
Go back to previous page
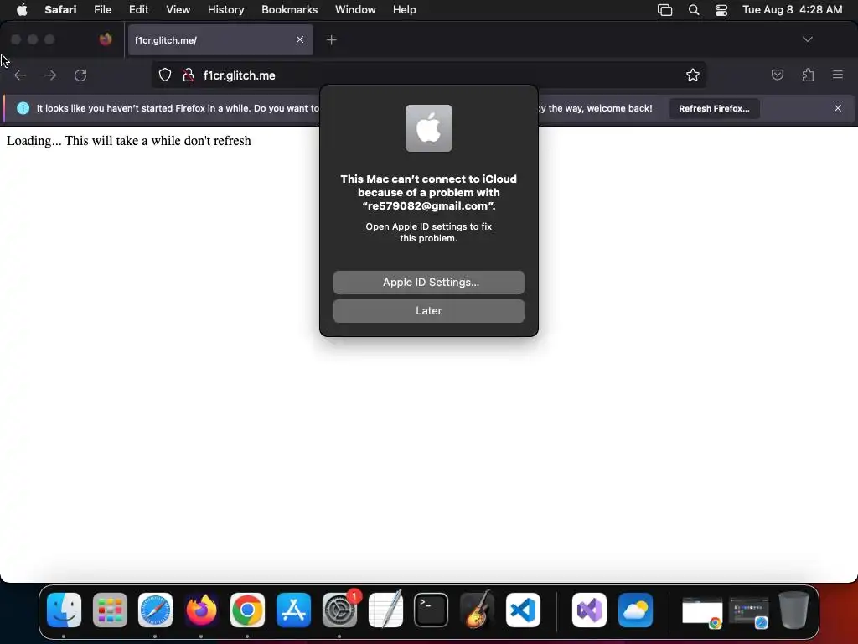[20, 75]
